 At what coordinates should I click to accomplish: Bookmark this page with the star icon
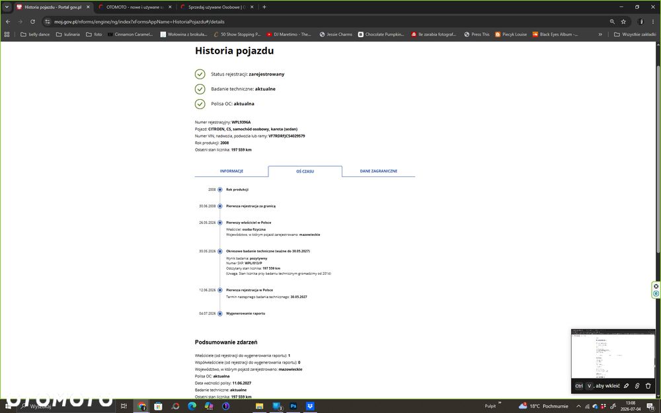[x=623, y=22]
